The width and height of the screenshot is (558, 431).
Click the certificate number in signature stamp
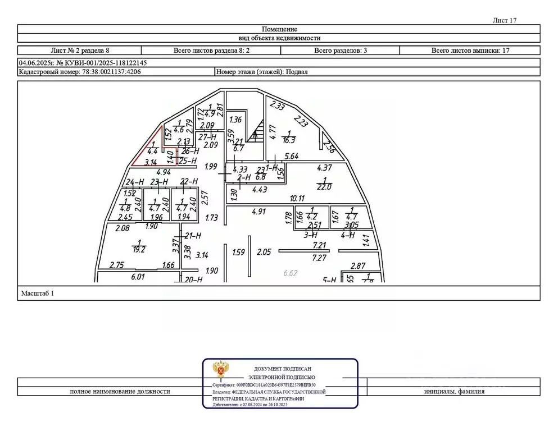[x=272, y=386]
